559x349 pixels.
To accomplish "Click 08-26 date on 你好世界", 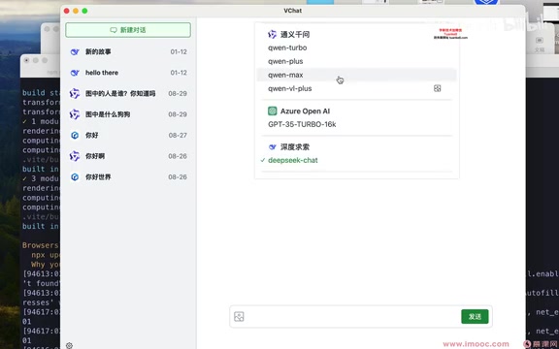I will [178, 177].
